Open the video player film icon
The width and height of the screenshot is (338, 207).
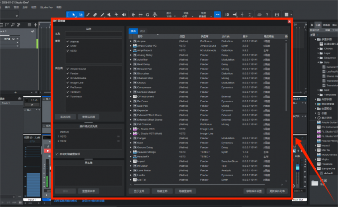(277, 14)
